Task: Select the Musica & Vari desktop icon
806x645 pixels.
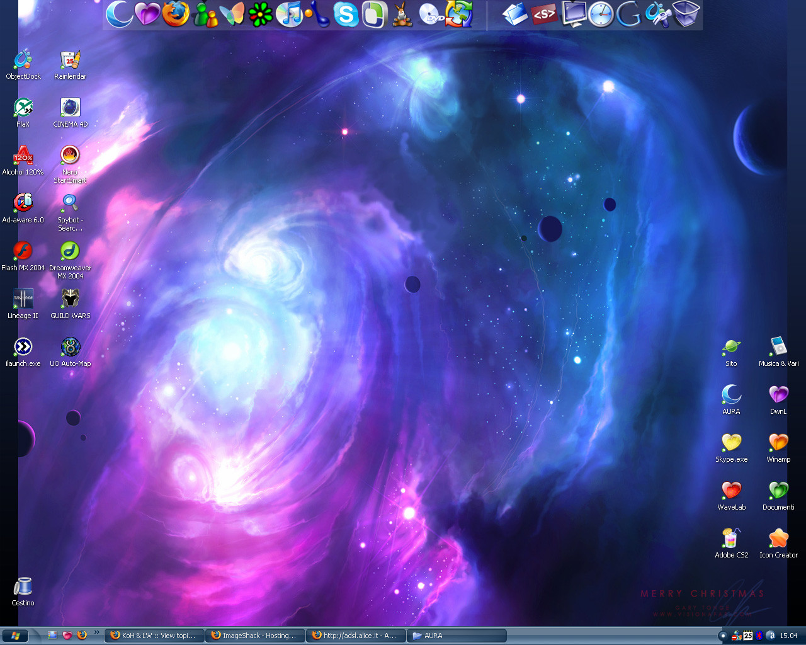Action: click(x=779, y=352)
